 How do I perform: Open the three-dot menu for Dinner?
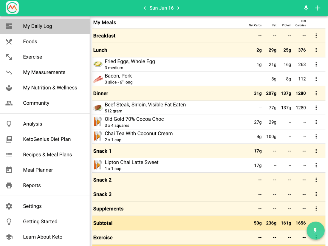[x=316, y=93]
